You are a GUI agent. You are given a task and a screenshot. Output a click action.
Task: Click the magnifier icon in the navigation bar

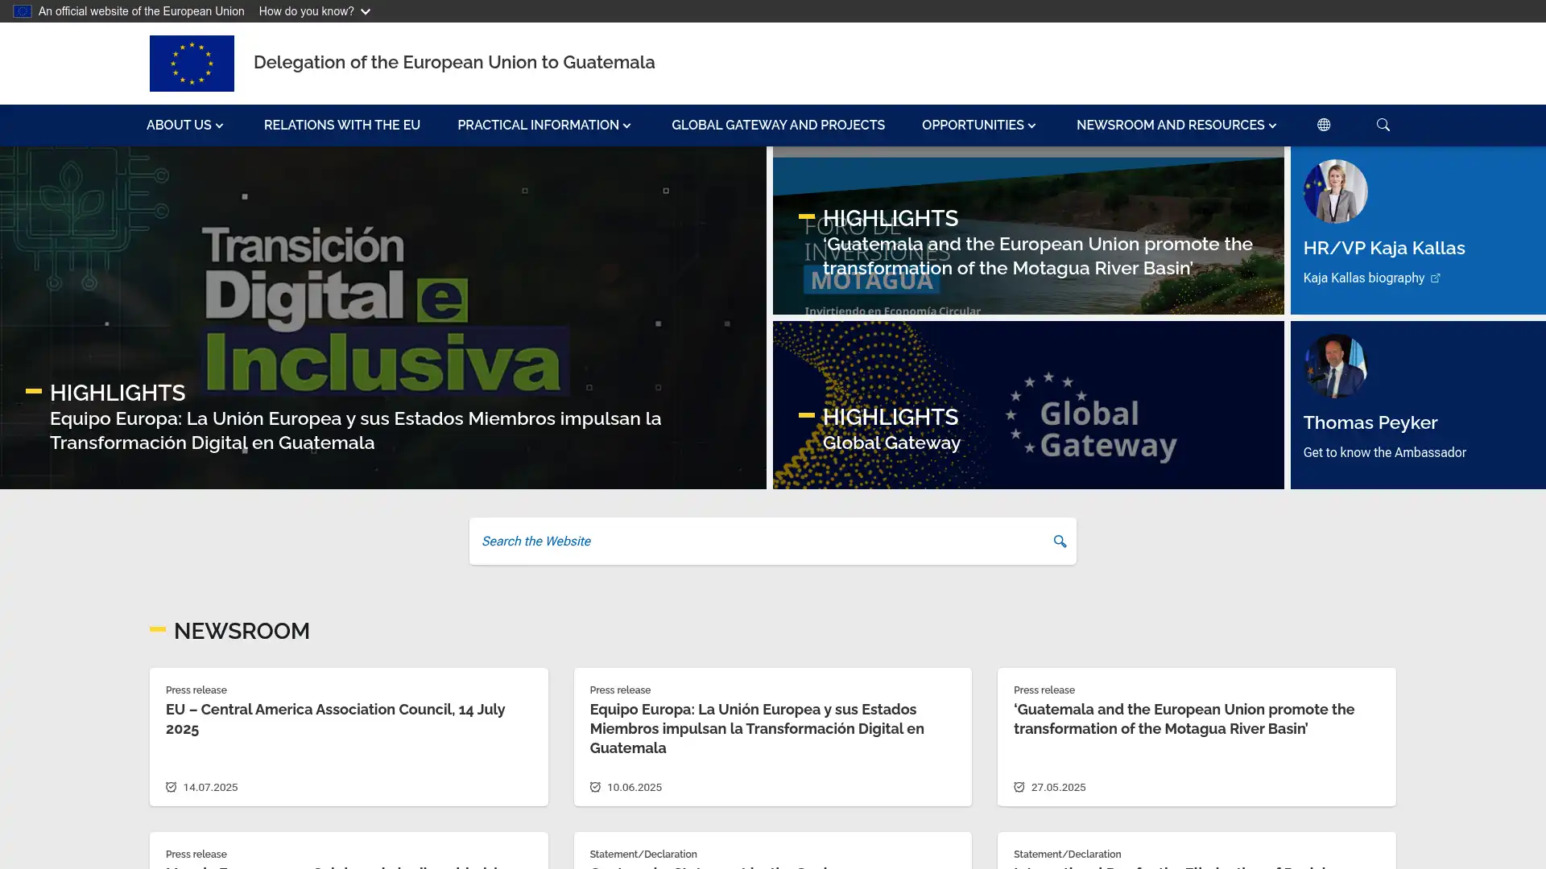(1383, 125)
